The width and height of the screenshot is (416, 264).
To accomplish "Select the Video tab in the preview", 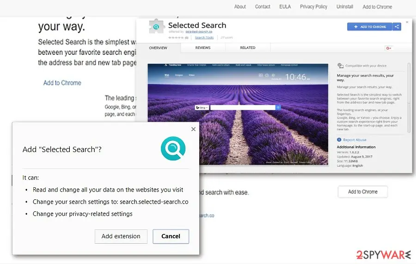I will [191, 75].
